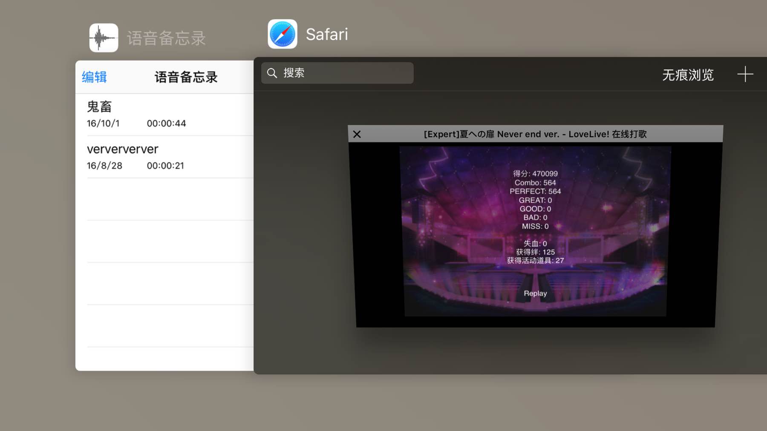Tap the 语音备忘录 app switcher label
Viewport: 767px width, 431px height.
166,38
